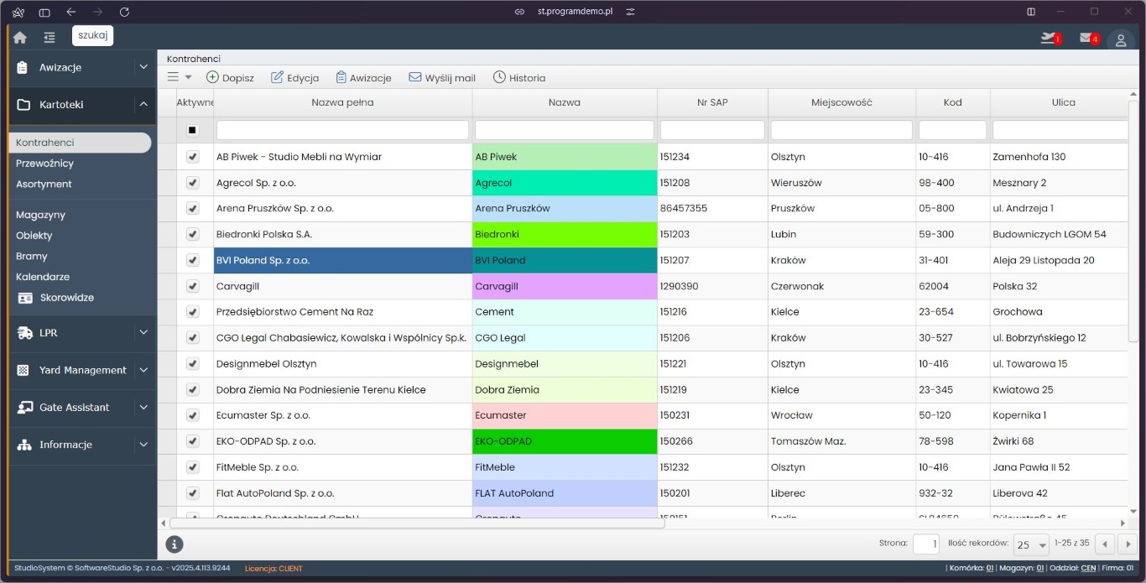1146x583 pixels.
Task: Open the Asortyment menu item
Action: [x=44, y=184]
